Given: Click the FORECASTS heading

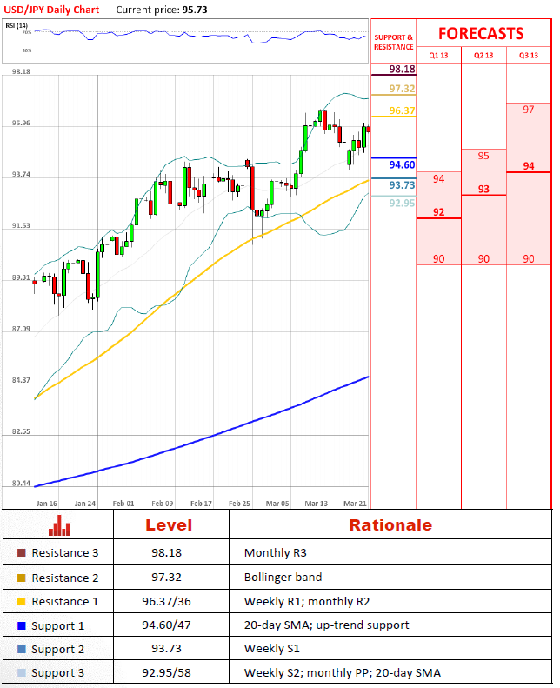Looking at the screenshot, I should tap(481, 34).
